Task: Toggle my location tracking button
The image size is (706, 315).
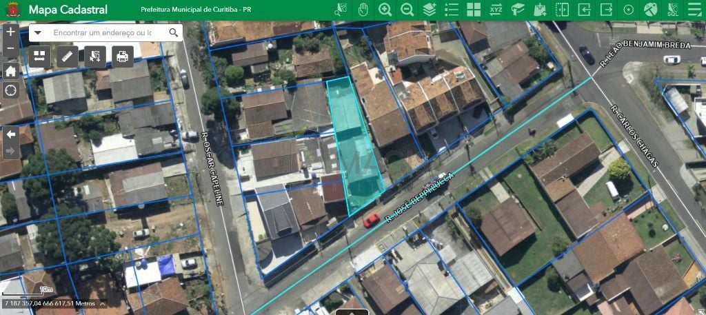Action: tap(10, 90)
